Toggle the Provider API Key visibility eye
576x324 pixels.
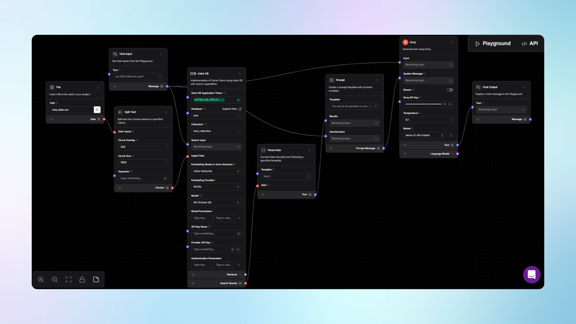[x=238, y=249]
